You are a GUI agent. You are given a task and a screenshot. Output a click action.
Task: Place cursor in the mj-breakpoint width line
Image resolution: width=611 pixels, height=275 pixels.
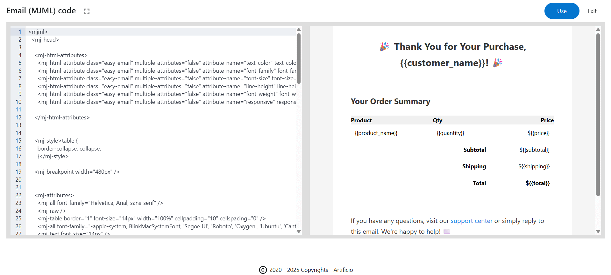[x=77, y=172]
